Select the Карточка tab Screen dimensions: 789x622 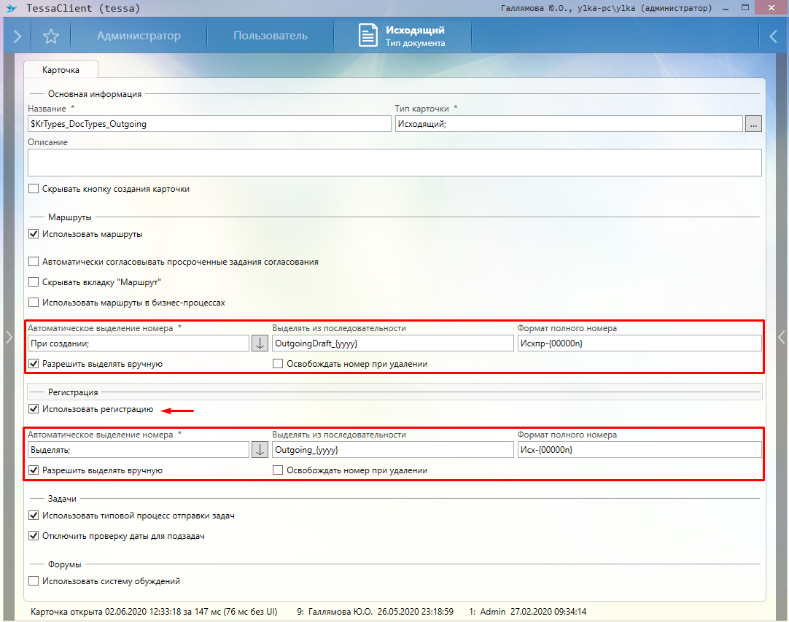point(61,70)
